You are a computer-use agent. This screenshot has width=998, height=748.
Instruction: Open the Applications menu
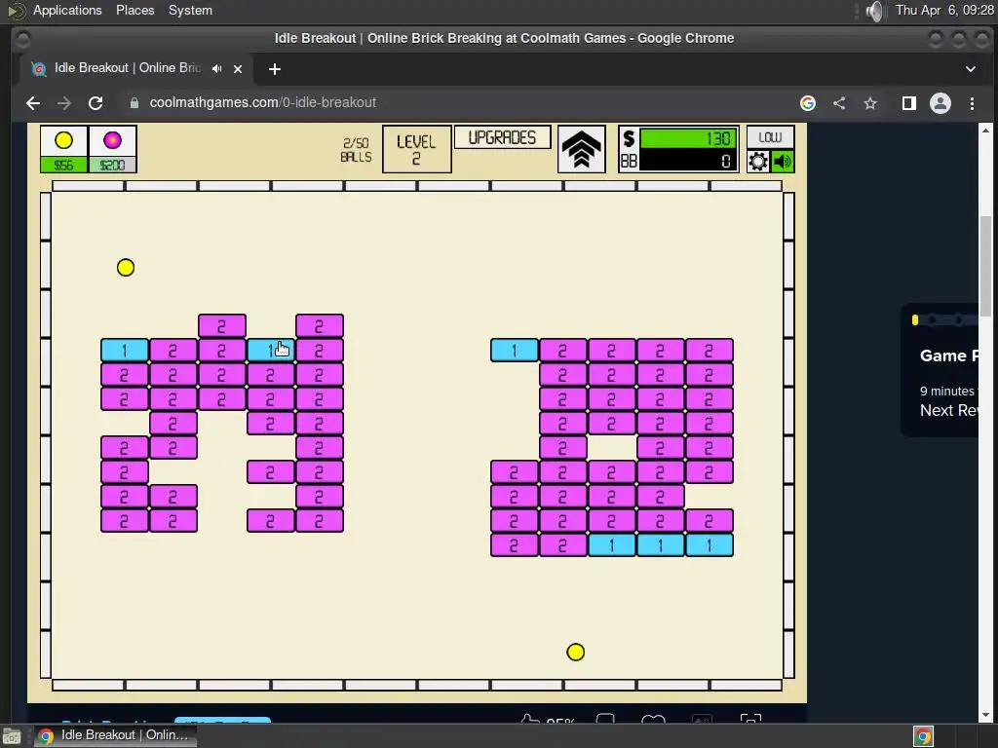pos(67,10)
